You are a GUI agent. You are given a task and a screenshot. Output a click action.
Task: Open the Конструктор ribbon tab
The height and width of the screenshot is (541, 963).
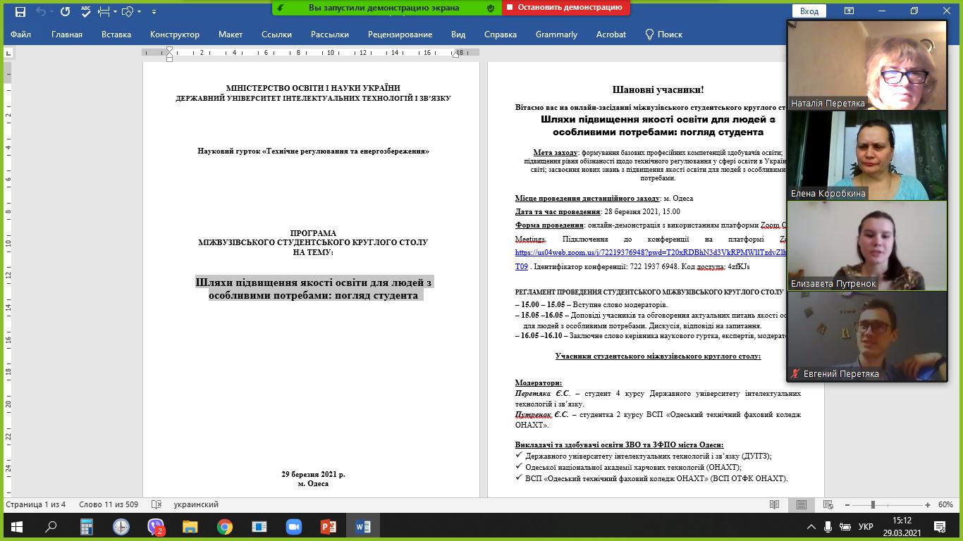pos(175,34)
